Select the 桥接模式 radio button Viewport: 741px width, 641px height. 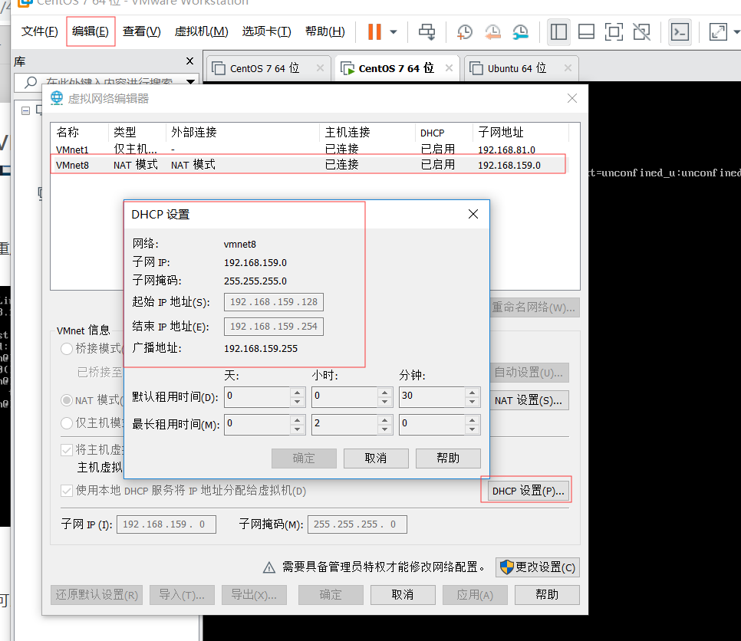[x=67, y=349]
